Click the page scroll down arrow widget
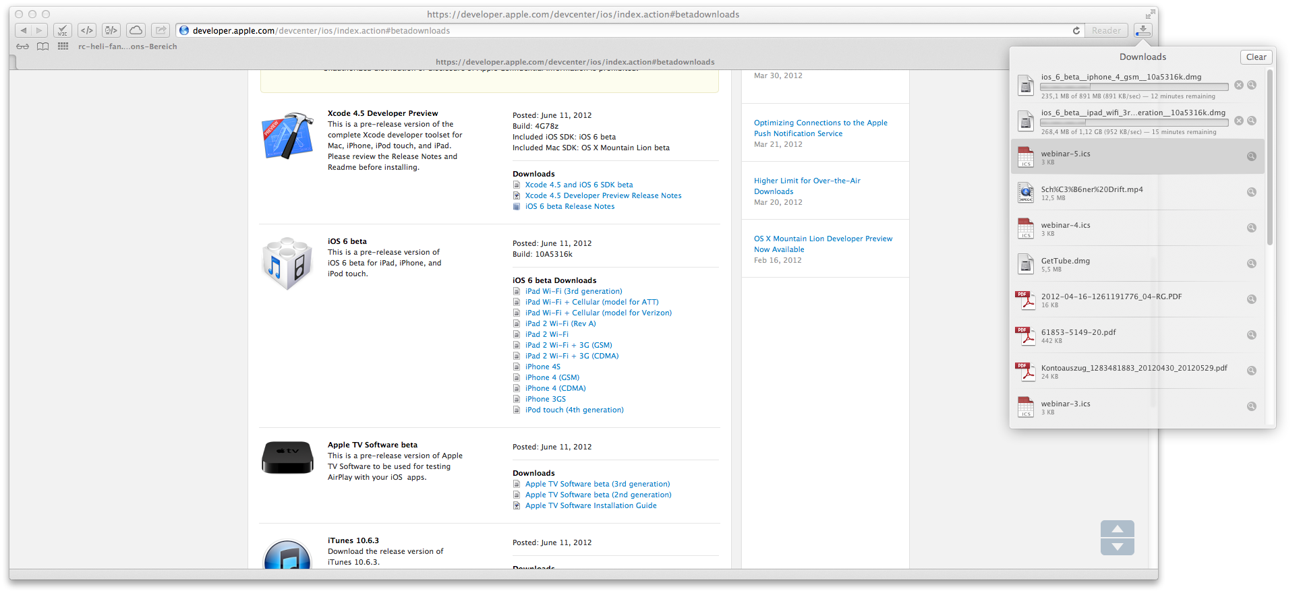The height and width of the screenshot is (593, 1301). coord(1118,547)
